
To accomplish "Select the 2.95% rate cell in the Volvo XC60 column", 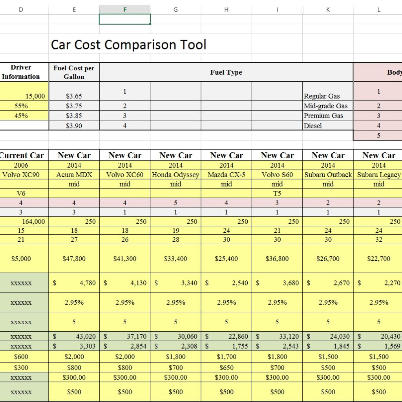I will (x=124, y=303).
